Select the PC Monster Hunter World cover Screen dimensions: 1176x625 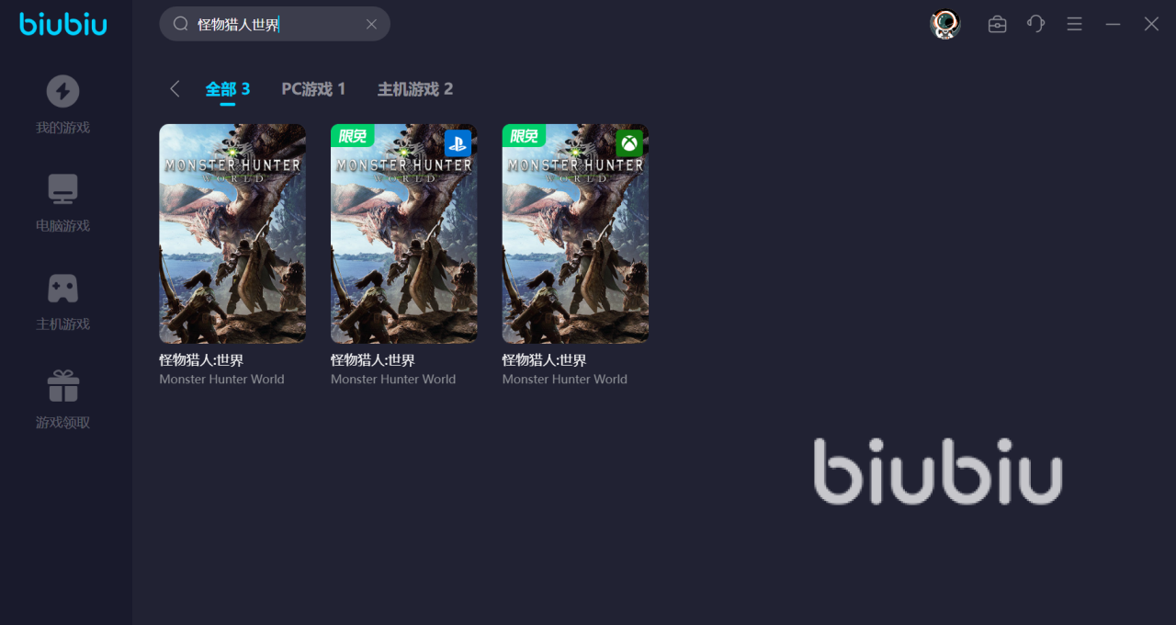[232, 233]
